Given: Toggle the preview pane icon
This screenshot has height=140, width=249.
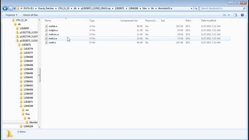Looking at the screenshot, I should tap(235, 15).
